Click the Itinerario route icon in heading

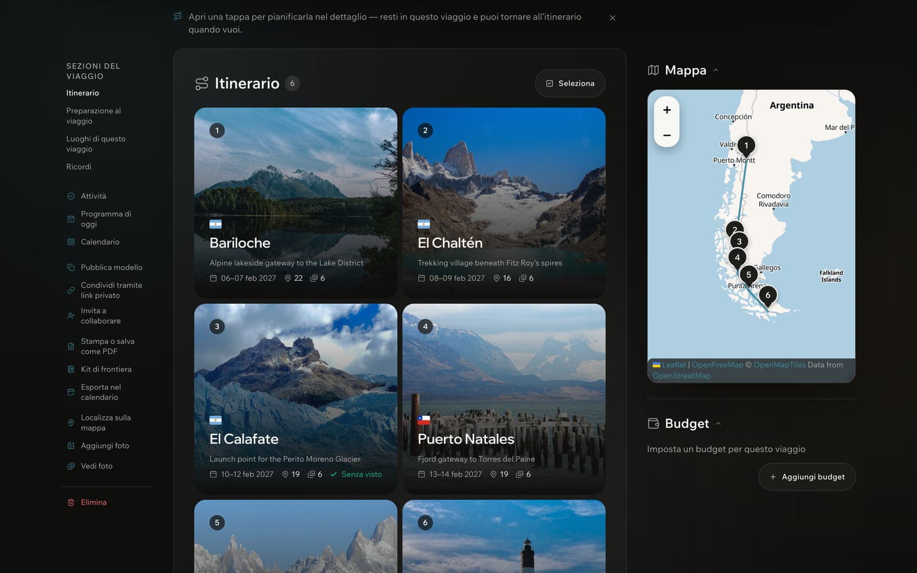coord(202,84)
